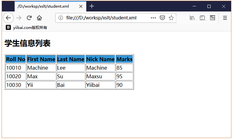233x139 pixels.
Task: Select roll number 10020 cell
Action: click(16, 76)
